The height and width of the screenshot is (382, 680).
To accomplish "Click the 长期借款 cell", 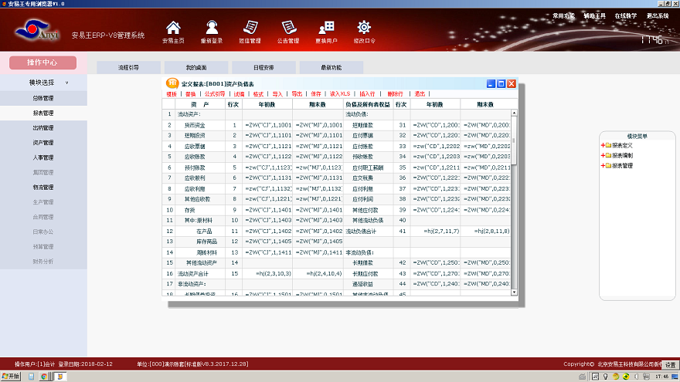I will tap(369, 263).
